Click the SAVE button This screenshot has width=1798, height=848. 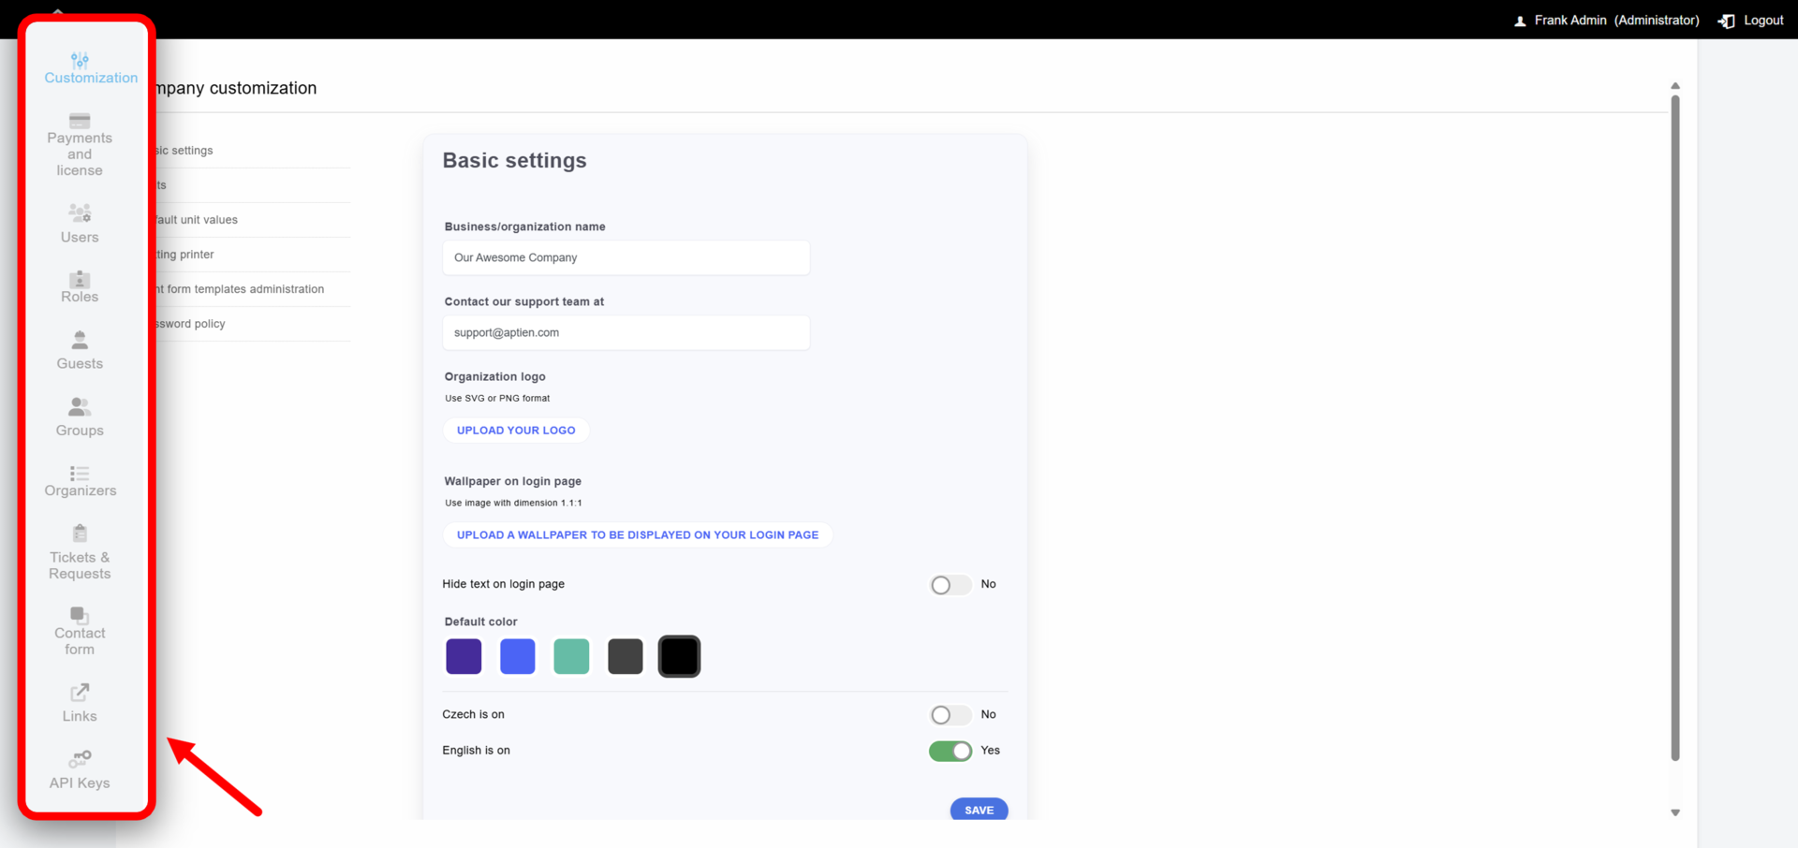tap(979, 810)
